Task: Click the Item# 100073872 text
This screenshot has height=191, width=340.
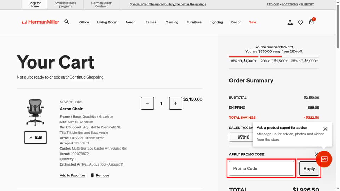Action: coord(74,154)
